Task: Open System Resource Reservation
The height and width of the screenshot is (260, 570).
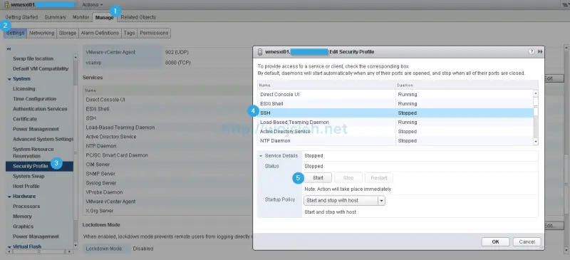Action: [x=33, y=152]
